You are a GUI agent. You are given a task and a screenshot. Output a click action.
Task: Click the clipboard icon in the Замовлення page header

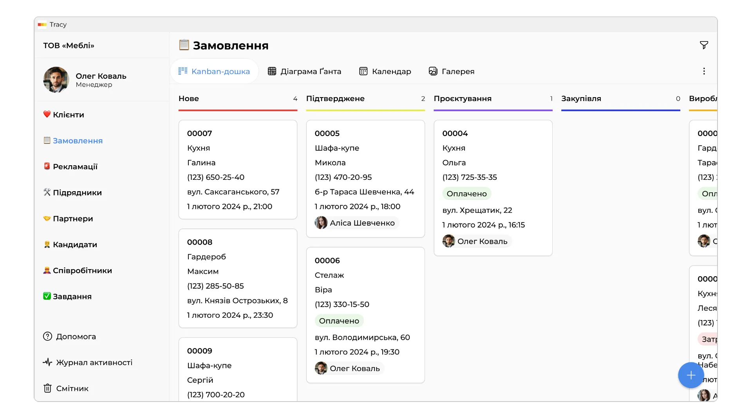(184, 45)
